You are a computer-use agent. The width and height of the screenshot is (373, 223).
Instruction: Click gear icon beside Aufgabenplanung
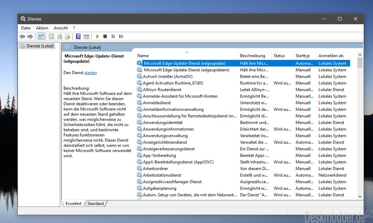(139, 188)
